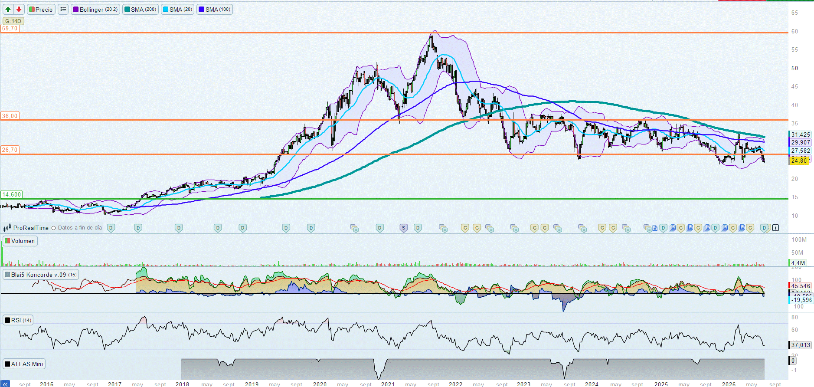This screenshot has height=387, width=814.
Task: Click the teal SMA (200) color swatch
Action: tap(127, 9)
